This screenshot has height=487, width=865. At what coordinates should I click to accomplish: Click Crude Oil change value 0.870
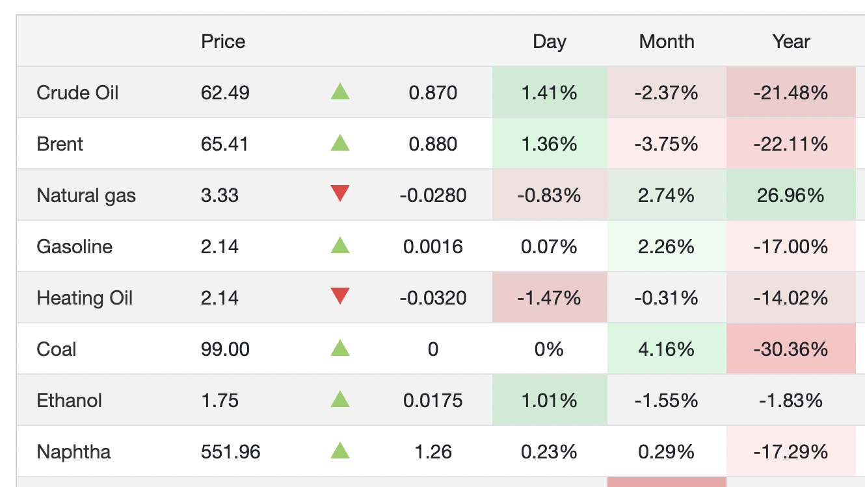433,93
